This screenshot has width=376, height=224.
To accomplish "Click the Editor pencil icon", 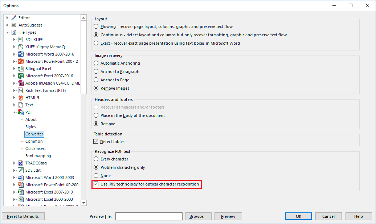I will [14, 18].
